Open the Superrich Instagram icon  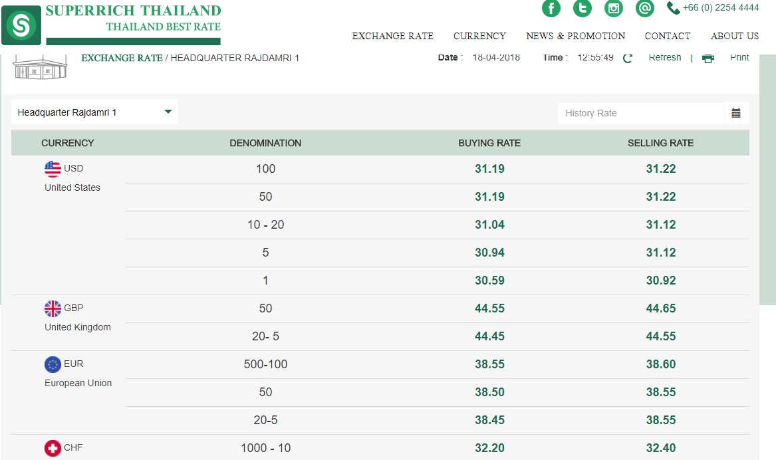coord(614,8)
